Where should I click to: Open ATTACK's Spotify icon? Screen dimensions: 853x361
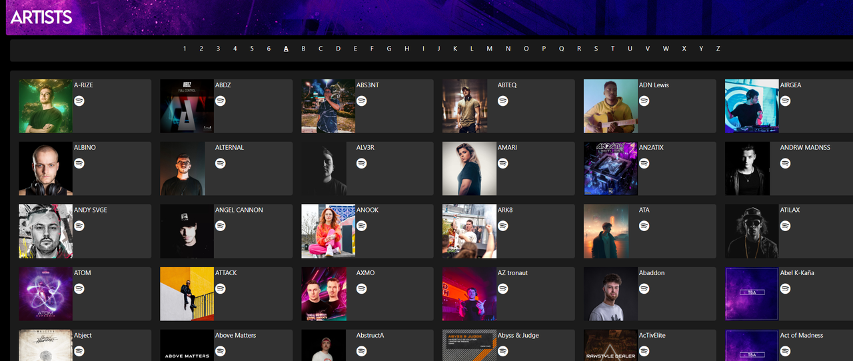(x=221, y=288)
